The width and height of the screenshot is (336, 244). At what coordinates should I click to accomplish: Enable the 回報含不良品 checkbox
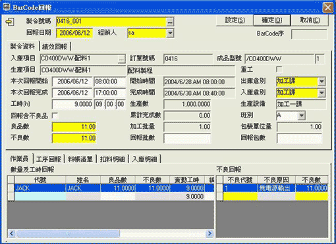click(x=55, y=116)
